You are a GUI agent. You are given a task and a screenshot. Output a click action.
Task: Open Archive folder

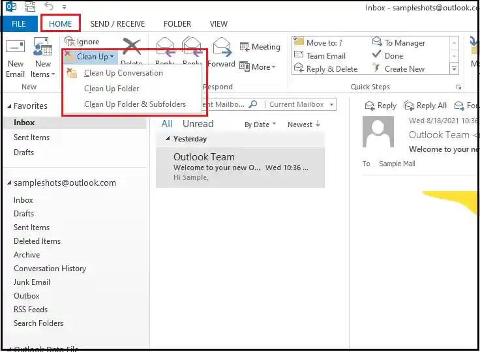click(27, 255)
